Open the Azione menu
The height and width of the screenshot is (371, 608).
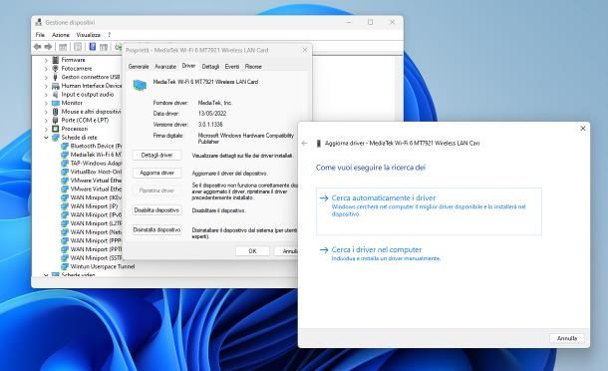tap(61, 35)
